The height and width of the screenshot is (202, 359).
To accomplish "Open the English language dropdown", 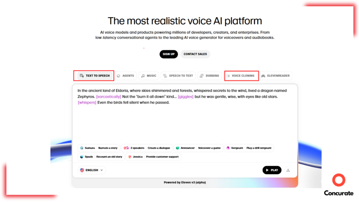I will pyautogui.click(x=92, y=170).
